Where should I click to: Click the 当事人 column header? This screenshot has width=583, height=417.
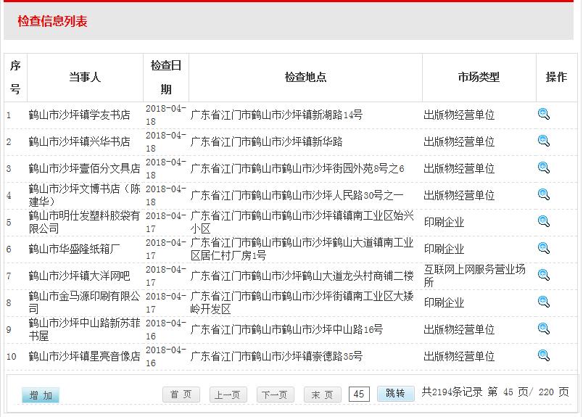point(85,77)
